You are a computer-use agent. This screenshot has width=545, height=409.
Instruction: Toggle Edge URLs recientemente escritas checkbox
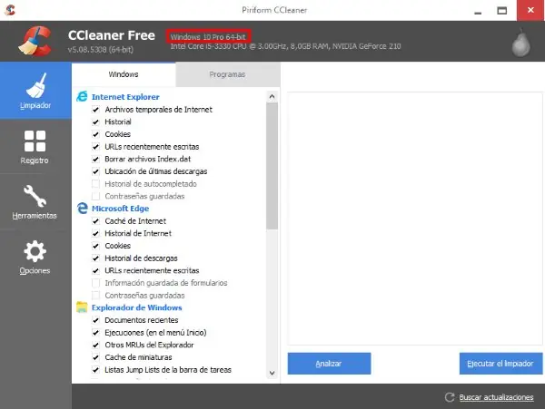point(95,270)
